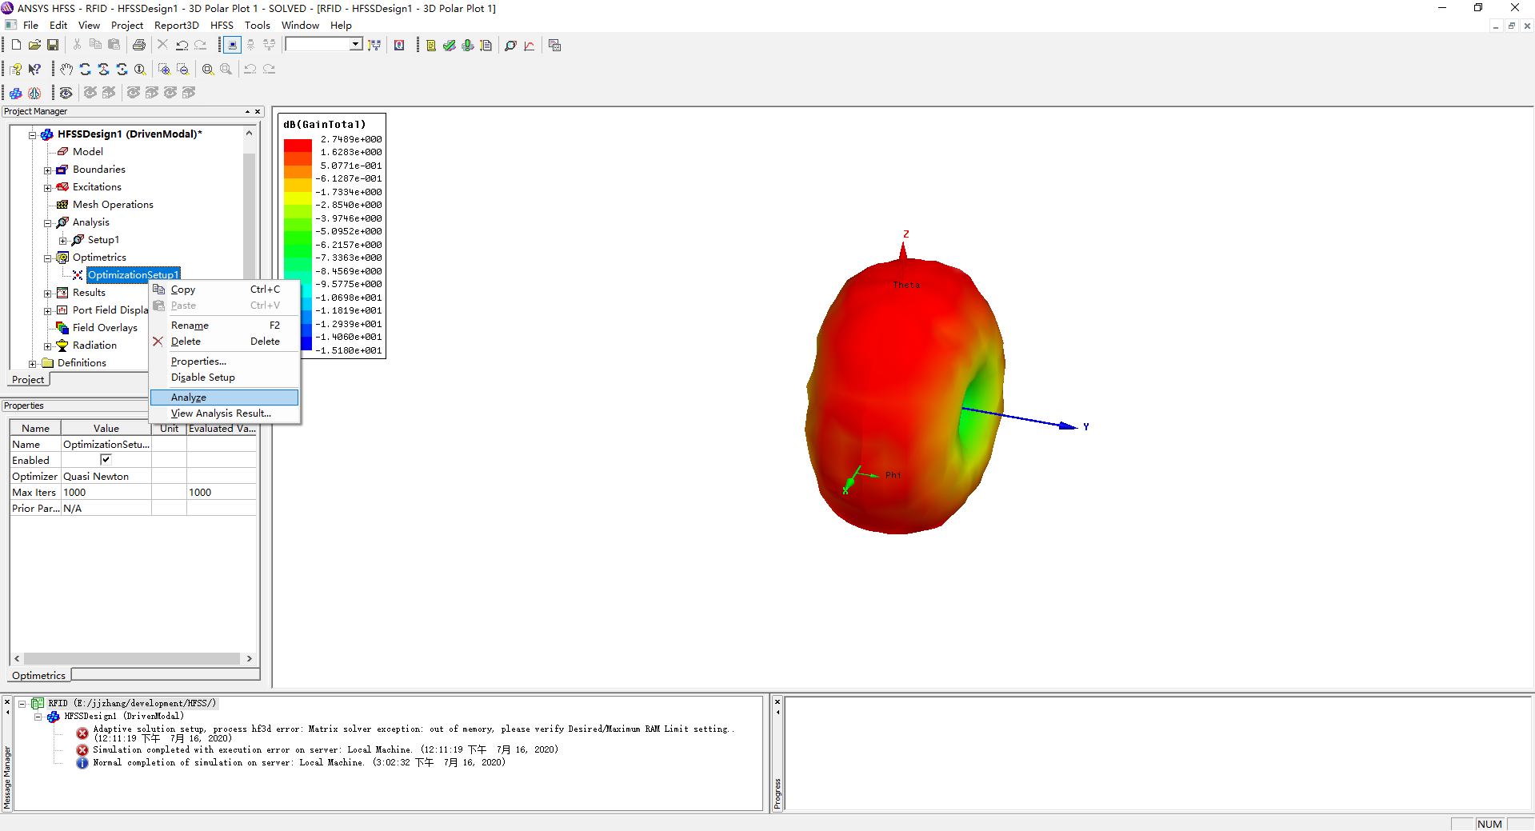Click the red circular design icon beside HFSS design icon
This screenshot has height=831, width=1535.
coord(34,93)
